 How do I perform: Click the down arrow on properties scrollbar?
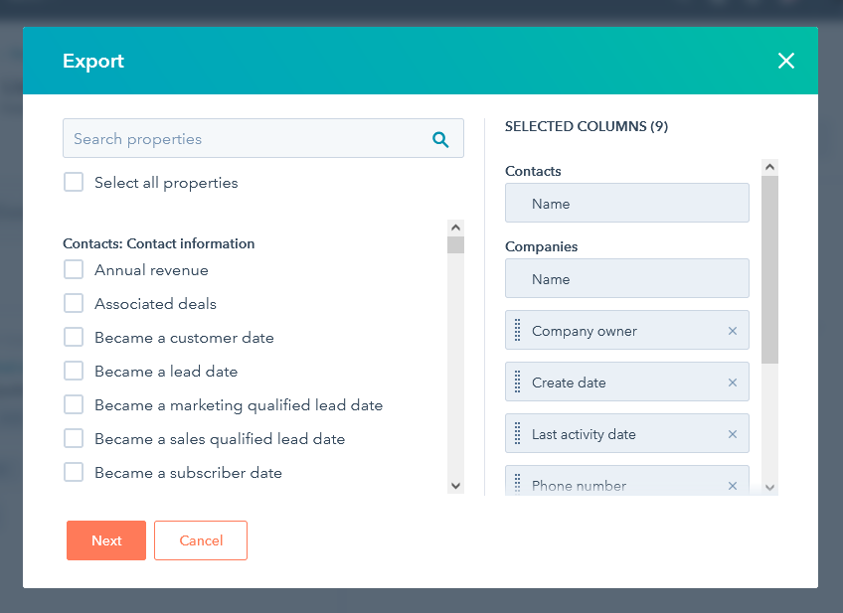(455, 486)
